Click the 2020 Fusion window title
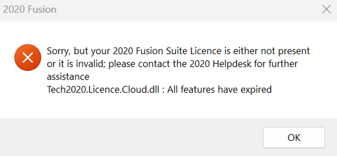This screenshot has height=156, width=337. point(30,10)
